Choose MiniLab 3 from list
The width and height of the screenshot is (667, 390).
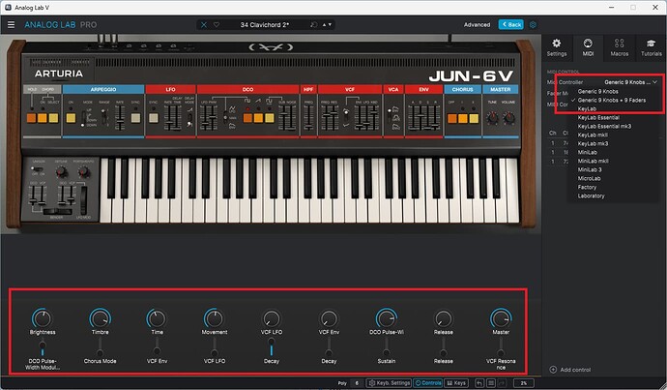pyautogui.click(x=589, y=169)
